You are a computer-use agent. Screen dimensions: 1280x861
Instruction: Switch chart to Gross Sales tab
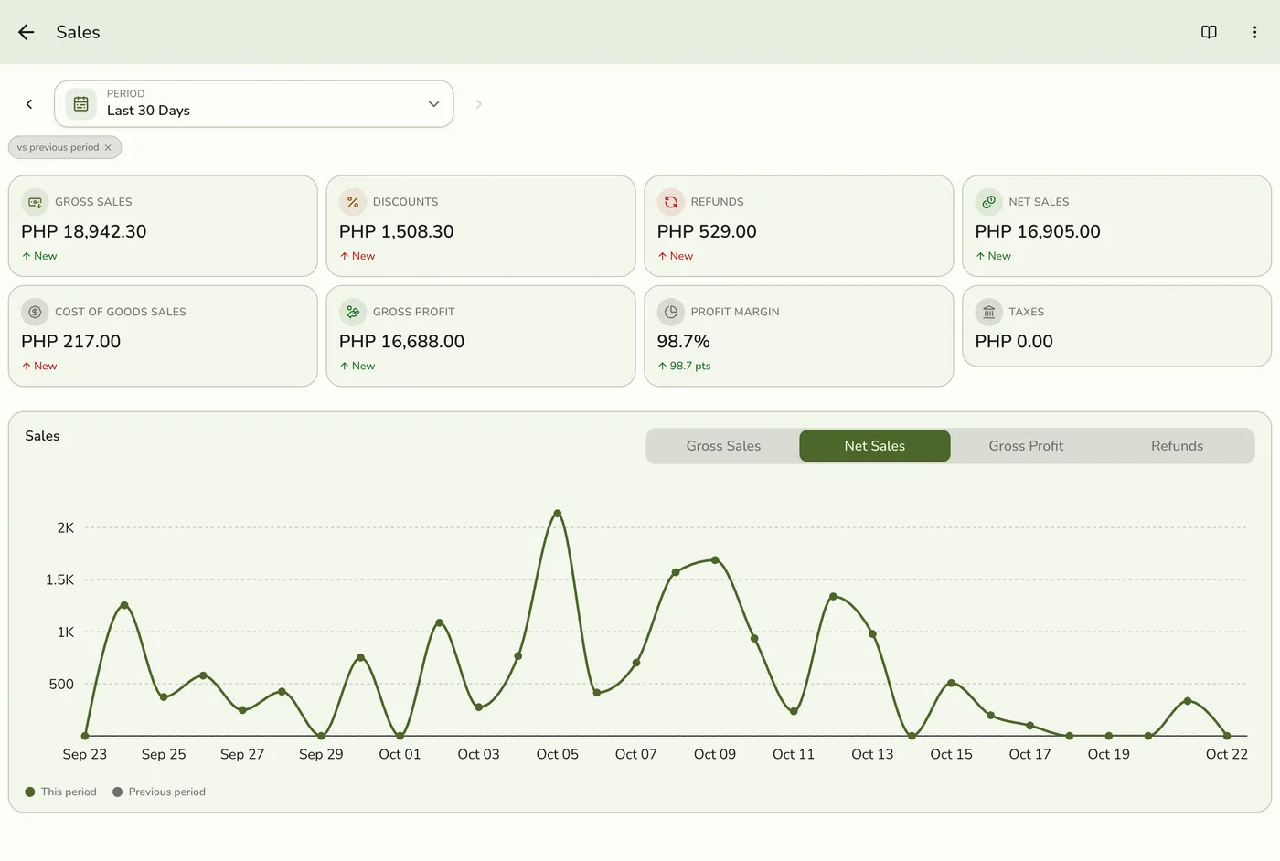723,446
